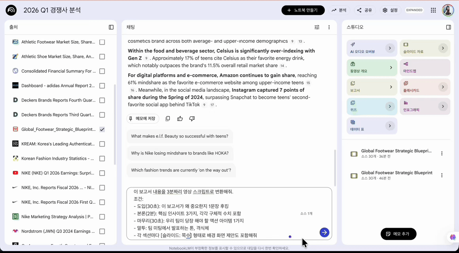Open the Google apps grid

(x=434, y=10)
